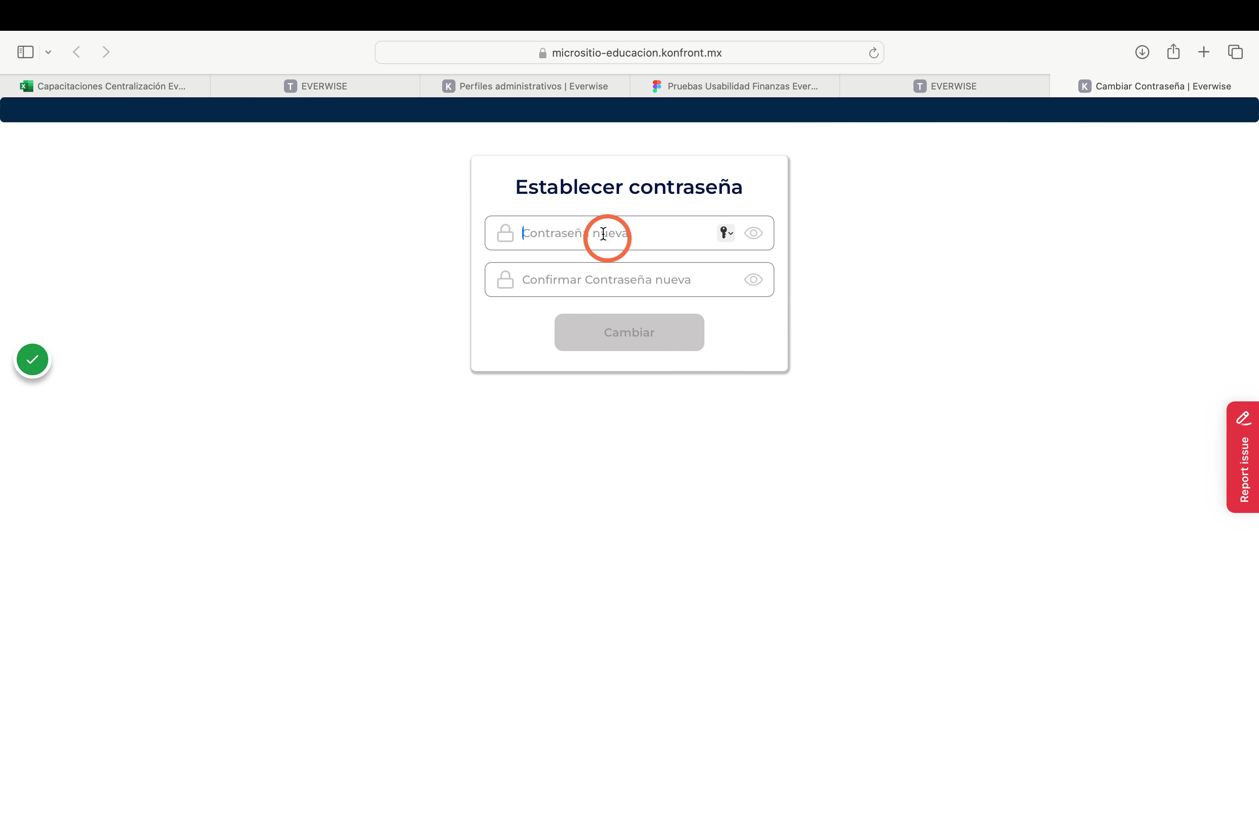1259x817 pixels.
Task: Open the sidebar options dropdown arrow
Action: 48,52
